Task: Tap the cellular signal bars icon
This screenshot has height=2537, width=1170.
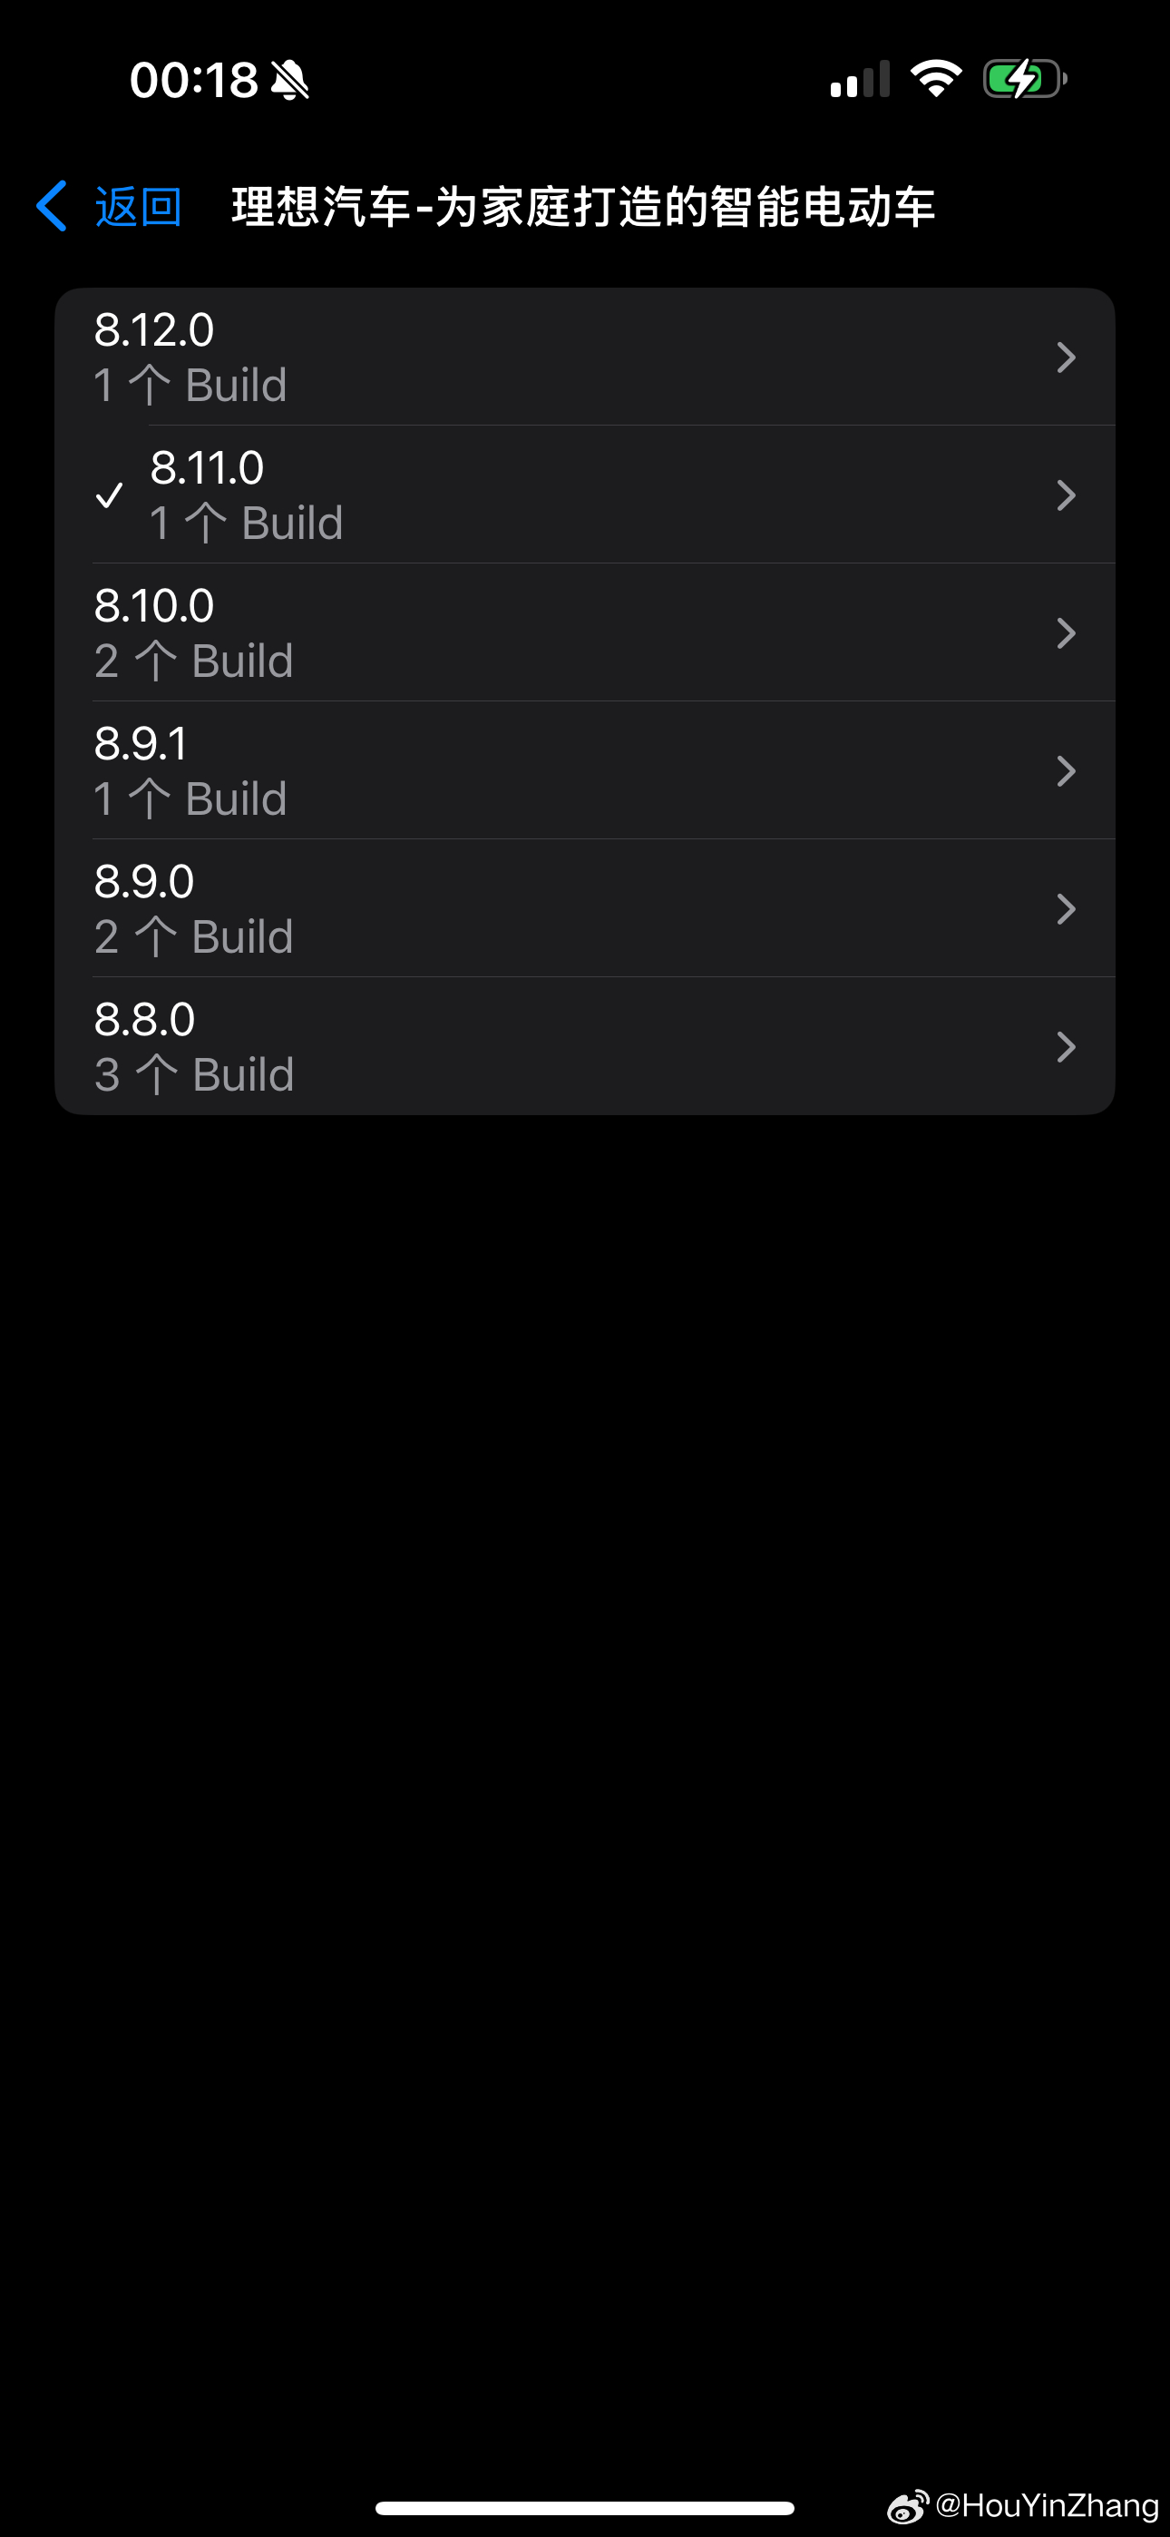Action: [860, 79]
